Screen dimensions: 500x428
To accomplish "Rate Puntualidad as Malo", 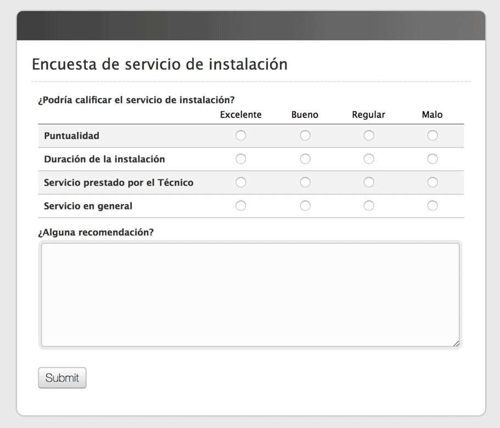I will pos(432,136).
